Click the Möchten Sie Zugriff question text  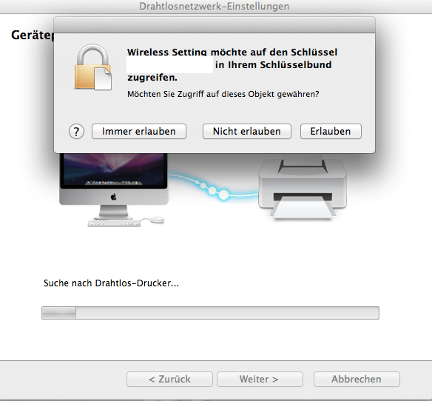point(223,94)
